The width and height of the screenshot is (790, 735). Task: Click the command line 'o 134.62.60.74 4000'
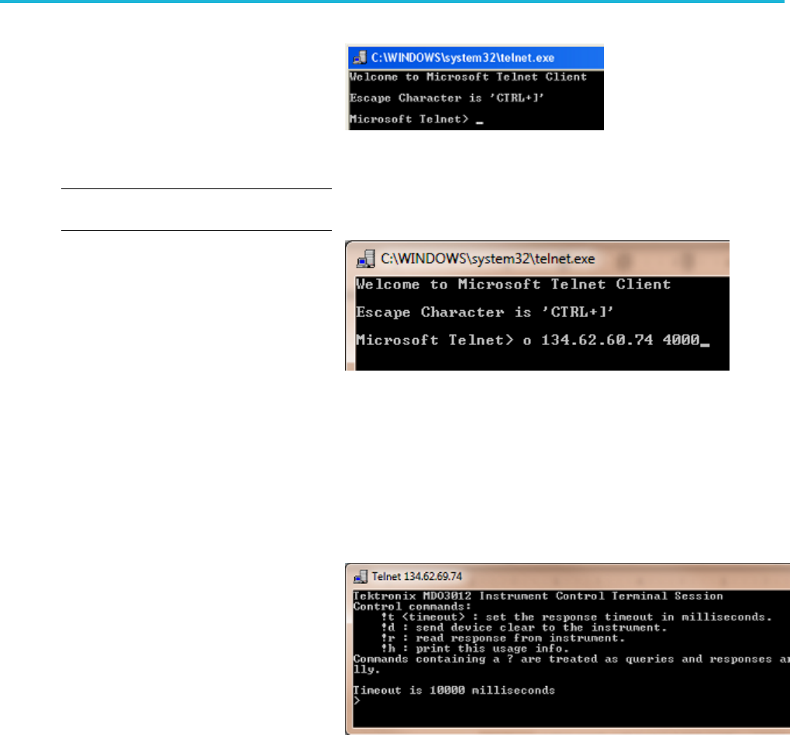(x=611, y=340)
